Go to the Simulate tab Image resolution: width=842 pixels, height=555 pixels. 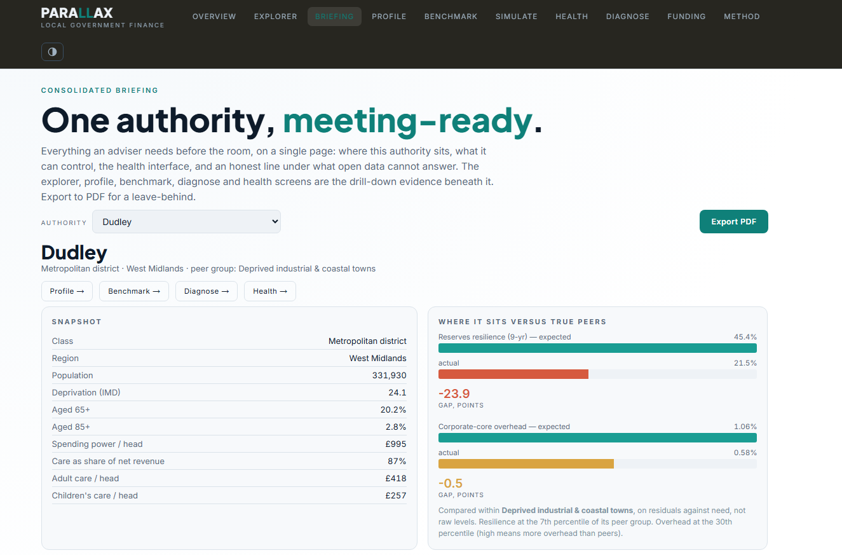516,17
